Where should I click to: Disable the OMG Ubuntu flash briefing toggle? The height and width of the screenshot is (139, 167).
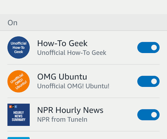pos(148,81)
